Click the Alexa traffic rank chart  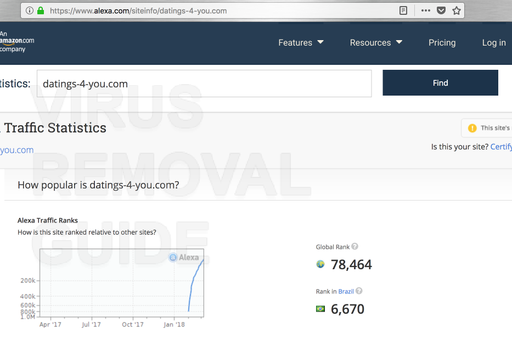(x=122, y=283)
